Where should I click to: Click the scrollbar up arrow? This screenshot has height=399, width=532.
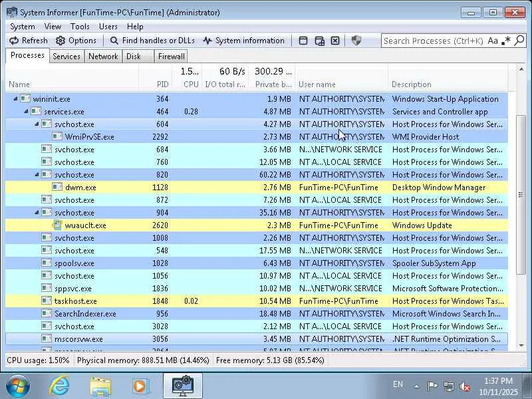click(x=521, y=69)
